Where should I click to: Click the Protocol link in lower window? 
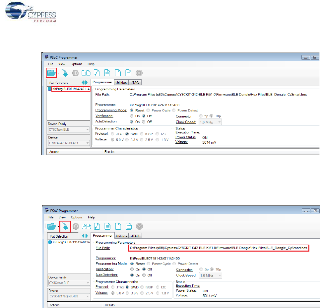pos(102,287)
